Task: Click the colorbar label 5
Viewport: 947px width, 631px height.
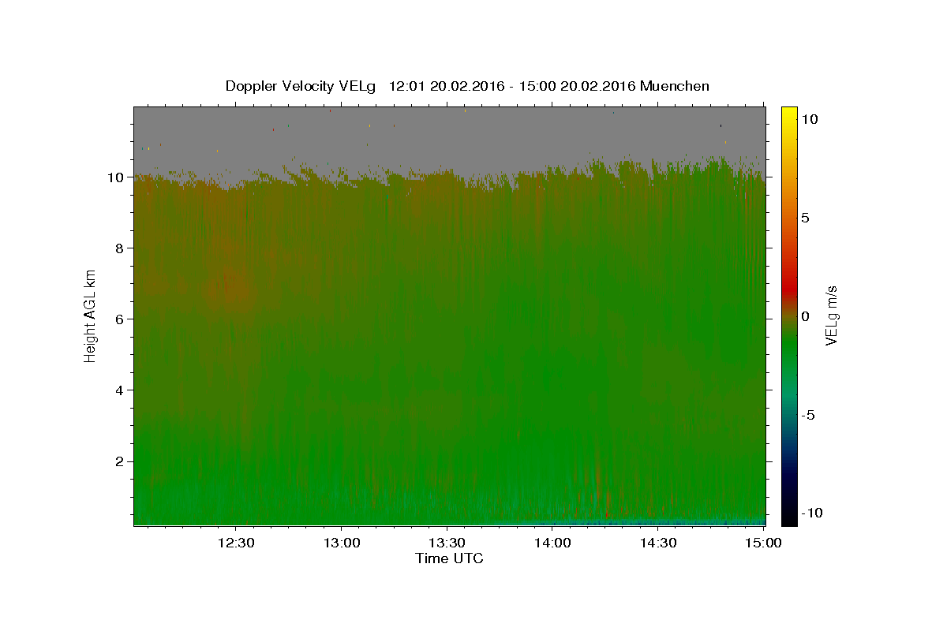Action: (806, 218)
